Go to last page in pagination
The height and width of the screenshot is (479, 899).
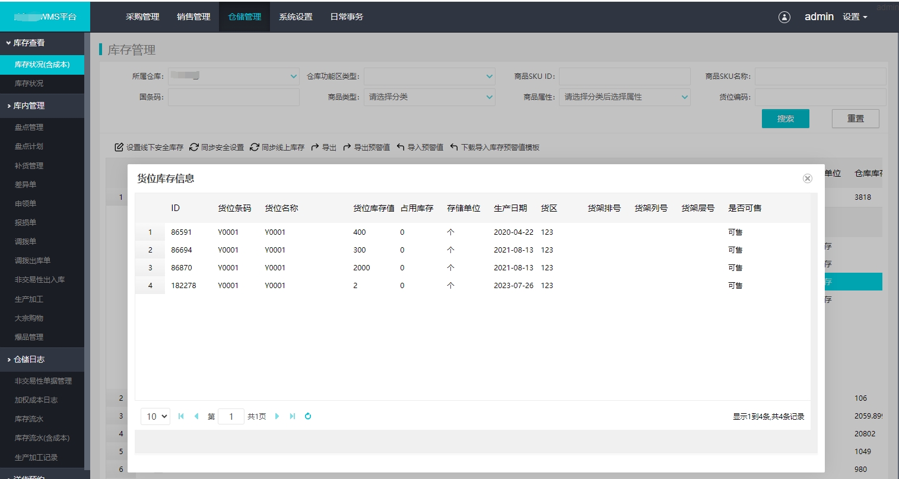click(293, 417)
